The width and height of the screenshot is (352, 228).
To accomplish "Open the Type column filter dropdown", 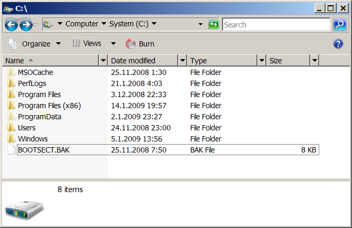I will [262, 61].
